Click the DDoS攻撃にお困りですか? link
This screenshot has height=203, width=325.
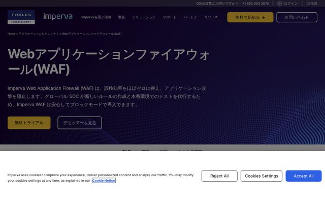point(217,4)
